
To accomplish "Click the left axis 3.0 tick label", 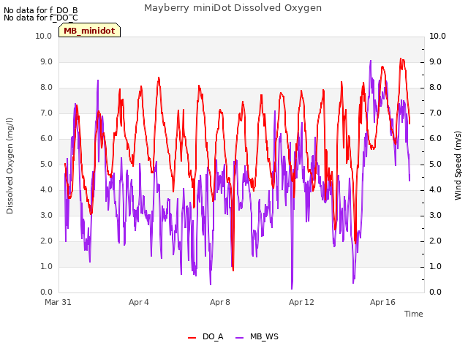I will pos(46,216).
